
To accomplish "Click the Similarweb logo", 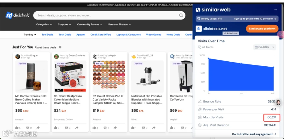I will [x=213, y=9].
